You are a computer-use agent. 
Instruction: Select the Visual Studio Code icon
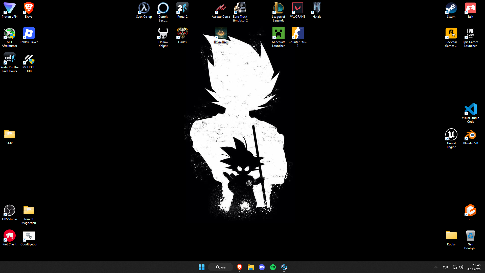[471, 113]
